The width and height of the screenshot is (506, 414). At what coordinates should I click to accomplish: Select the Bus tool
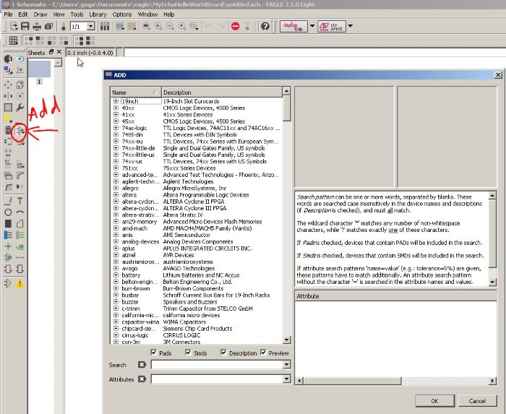pyautogui.click(x=8, y=235)
